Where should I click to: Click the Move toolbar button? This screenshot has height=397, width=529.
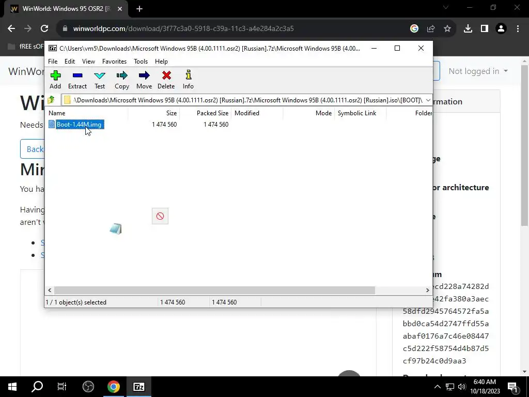(x=144, y=80)
